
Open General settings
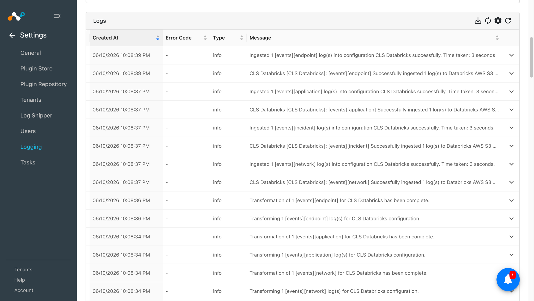(x=31, y=53)
